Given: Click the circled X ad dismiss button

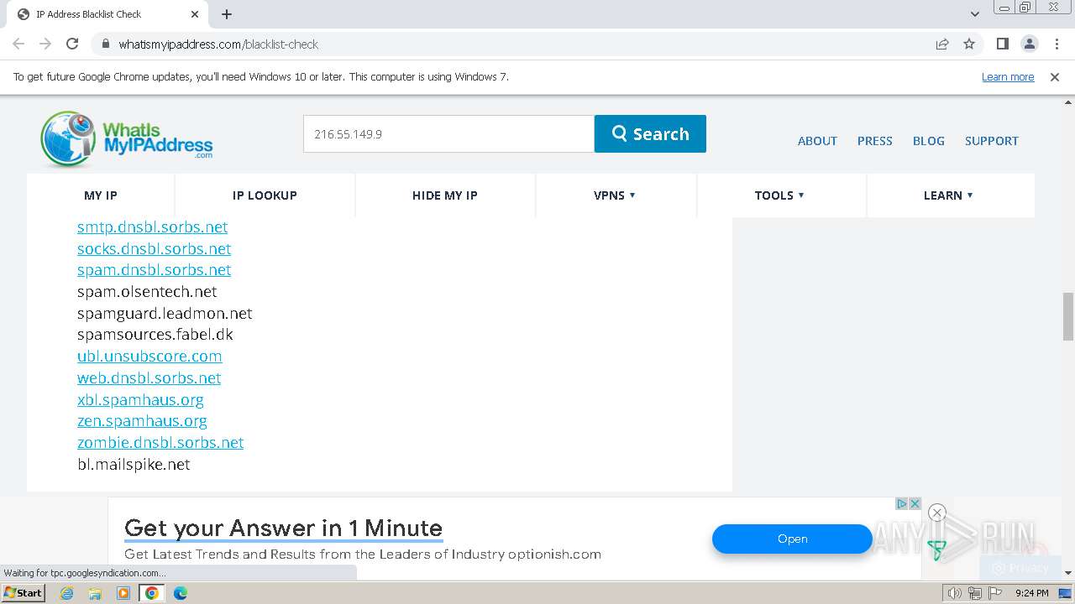Looking at the screenshot, I should coord(937,513).
